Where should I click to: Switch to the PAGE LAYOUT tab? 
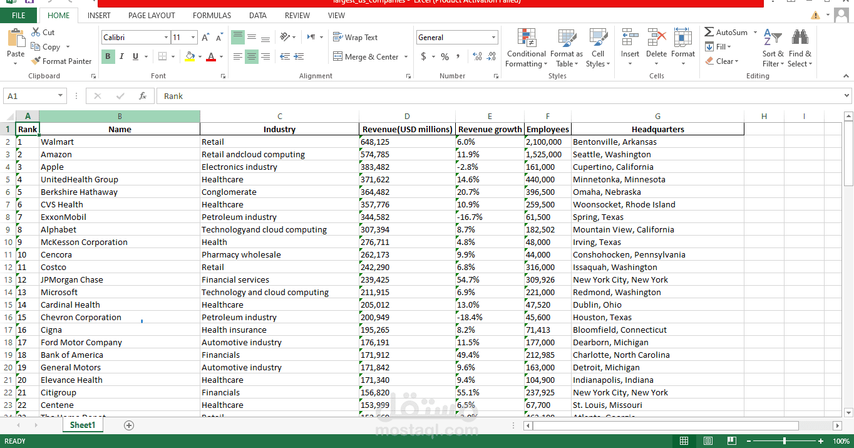tap(152, 16)
